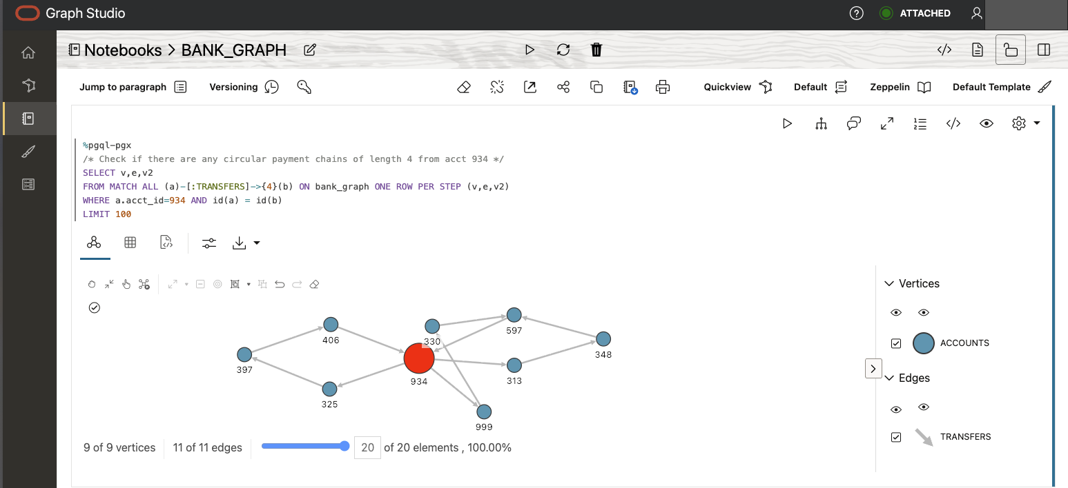Delete the notebook with the trash icon
Viewport: 1068px width, 488px height.
[x=596, y=50]
